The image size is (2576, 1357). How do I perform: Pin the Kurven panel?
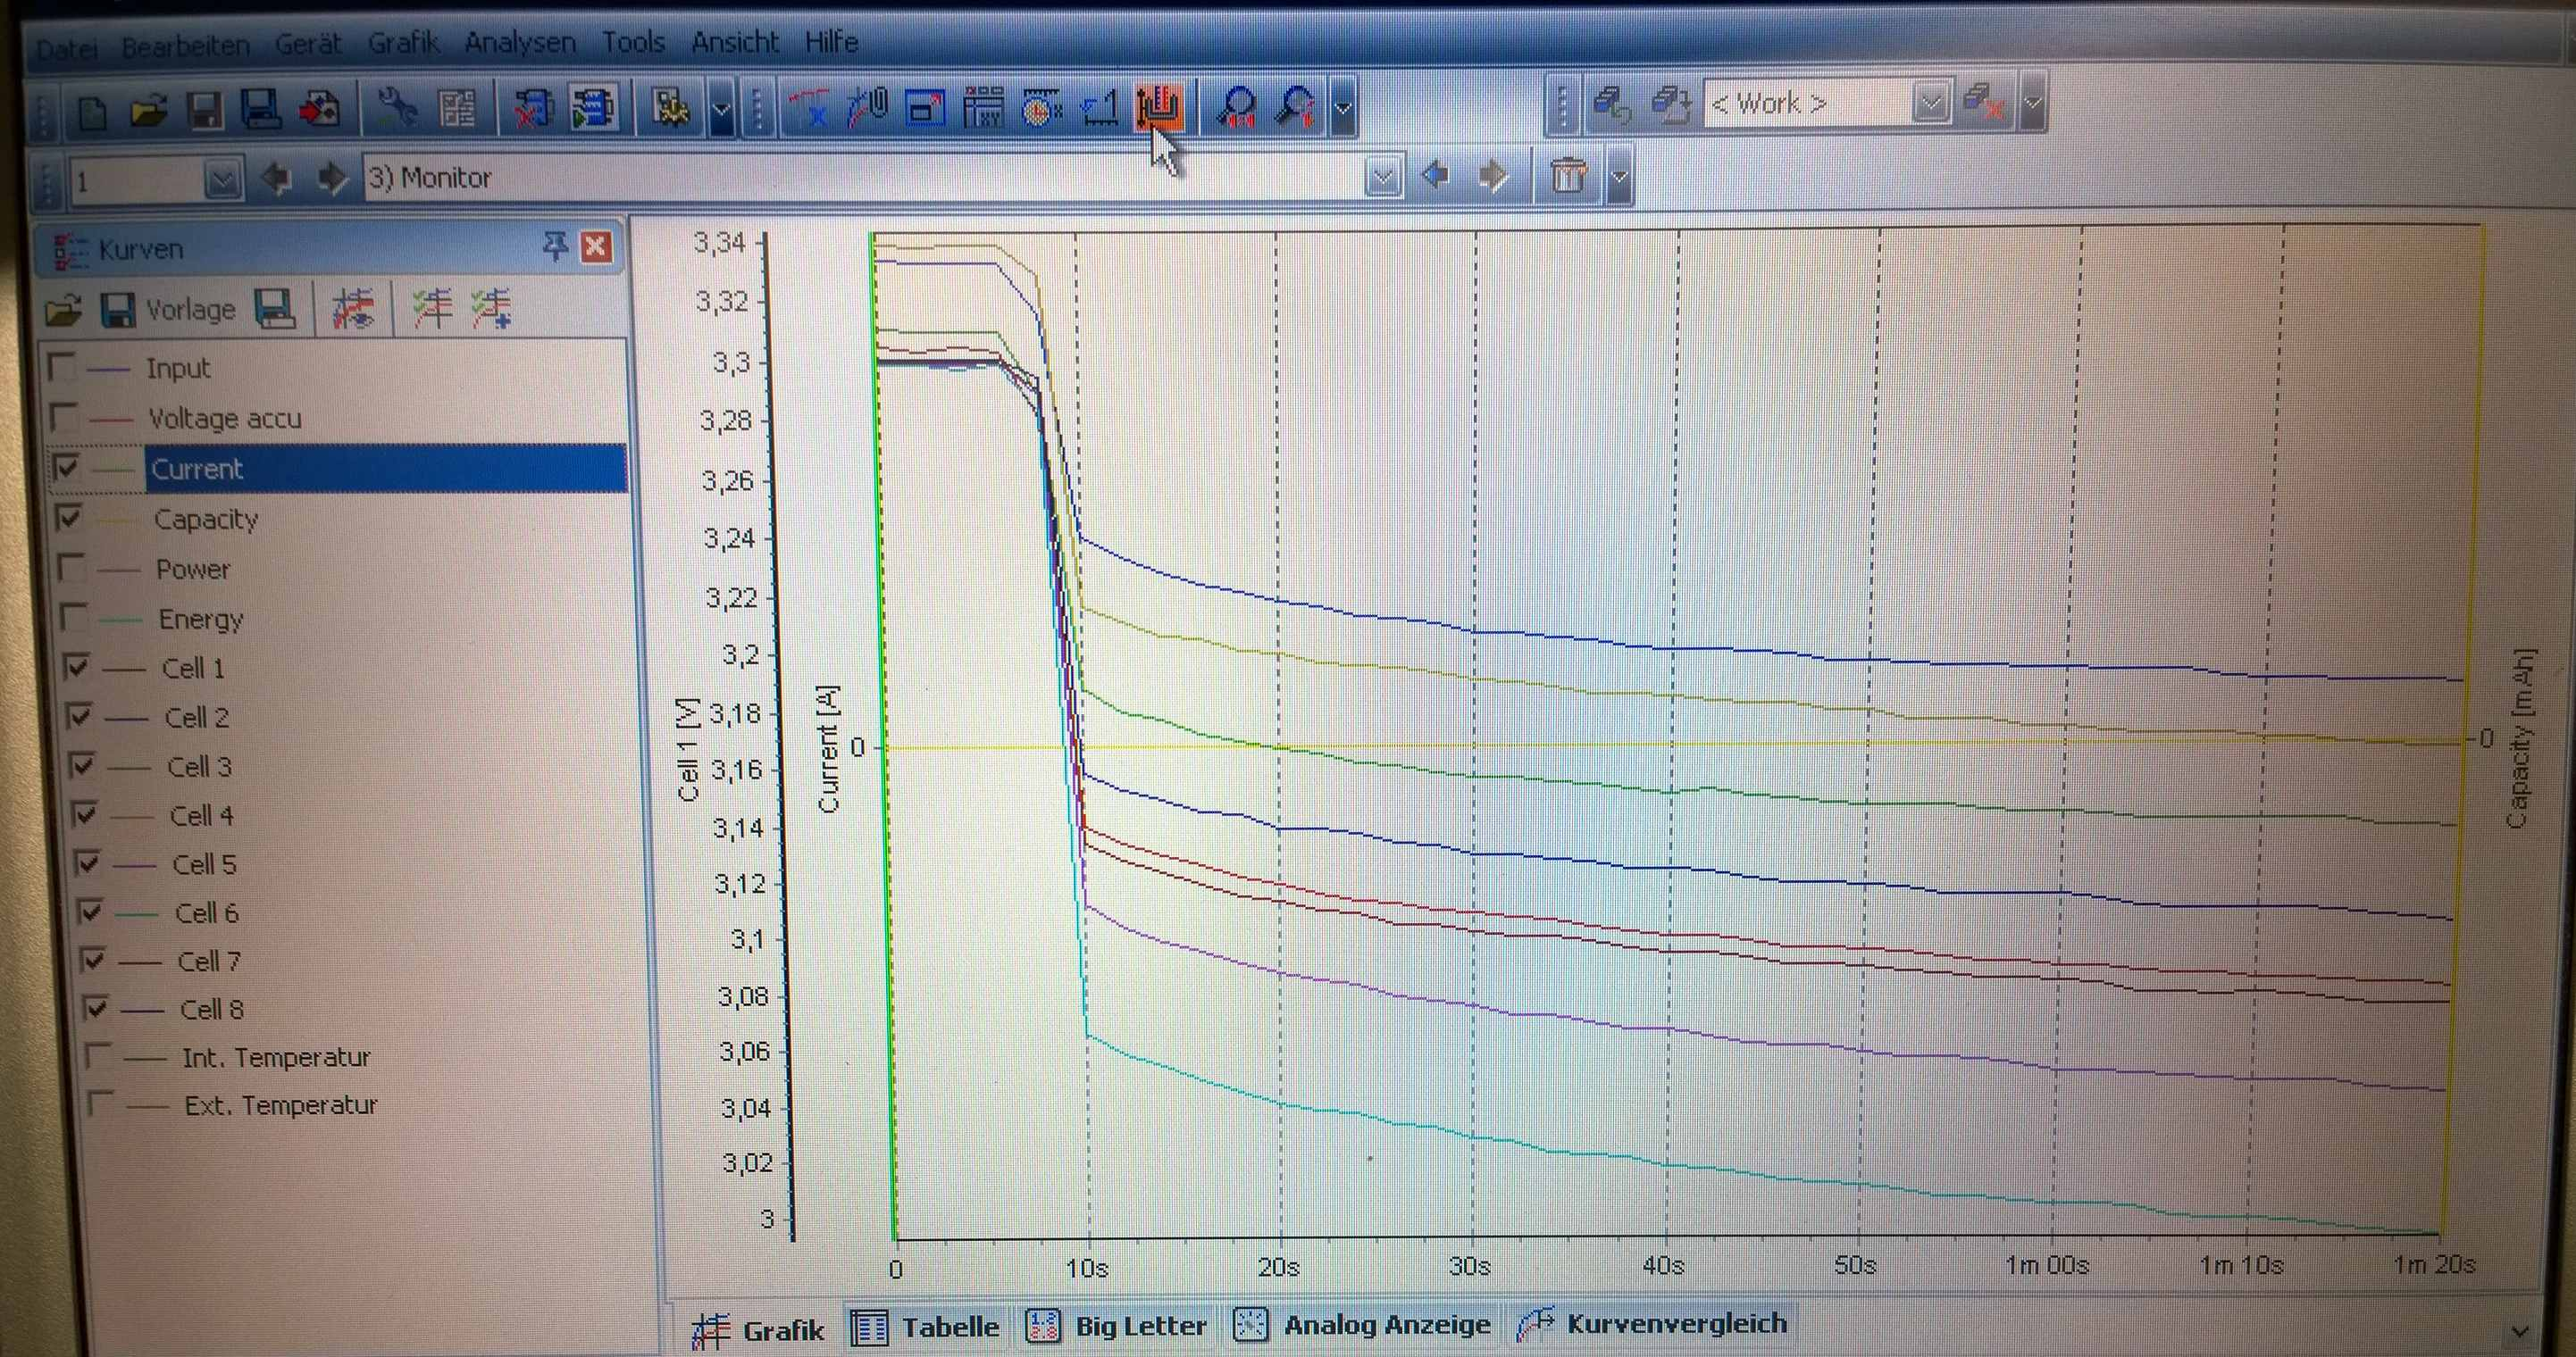[554, 245]
